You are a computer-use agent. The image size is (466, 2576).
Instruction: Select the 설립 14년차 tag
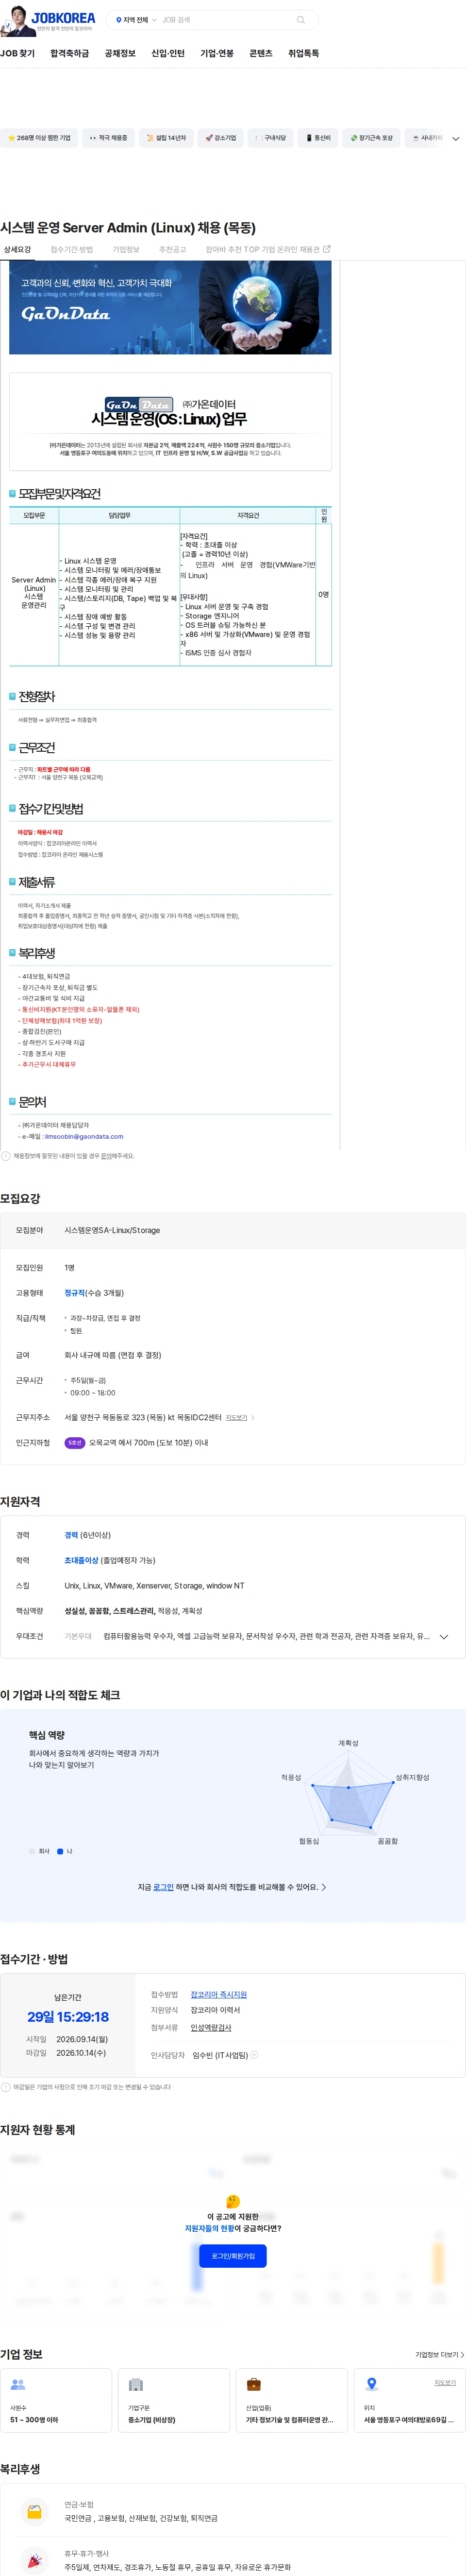(166, 138)
